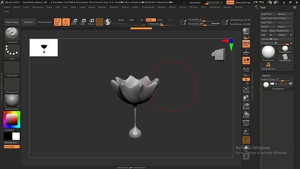Viewport: 300px width, 169px height.
Task: Click the D dynamic draw icon
Action: pyautogui.click(x=225, y=22)
